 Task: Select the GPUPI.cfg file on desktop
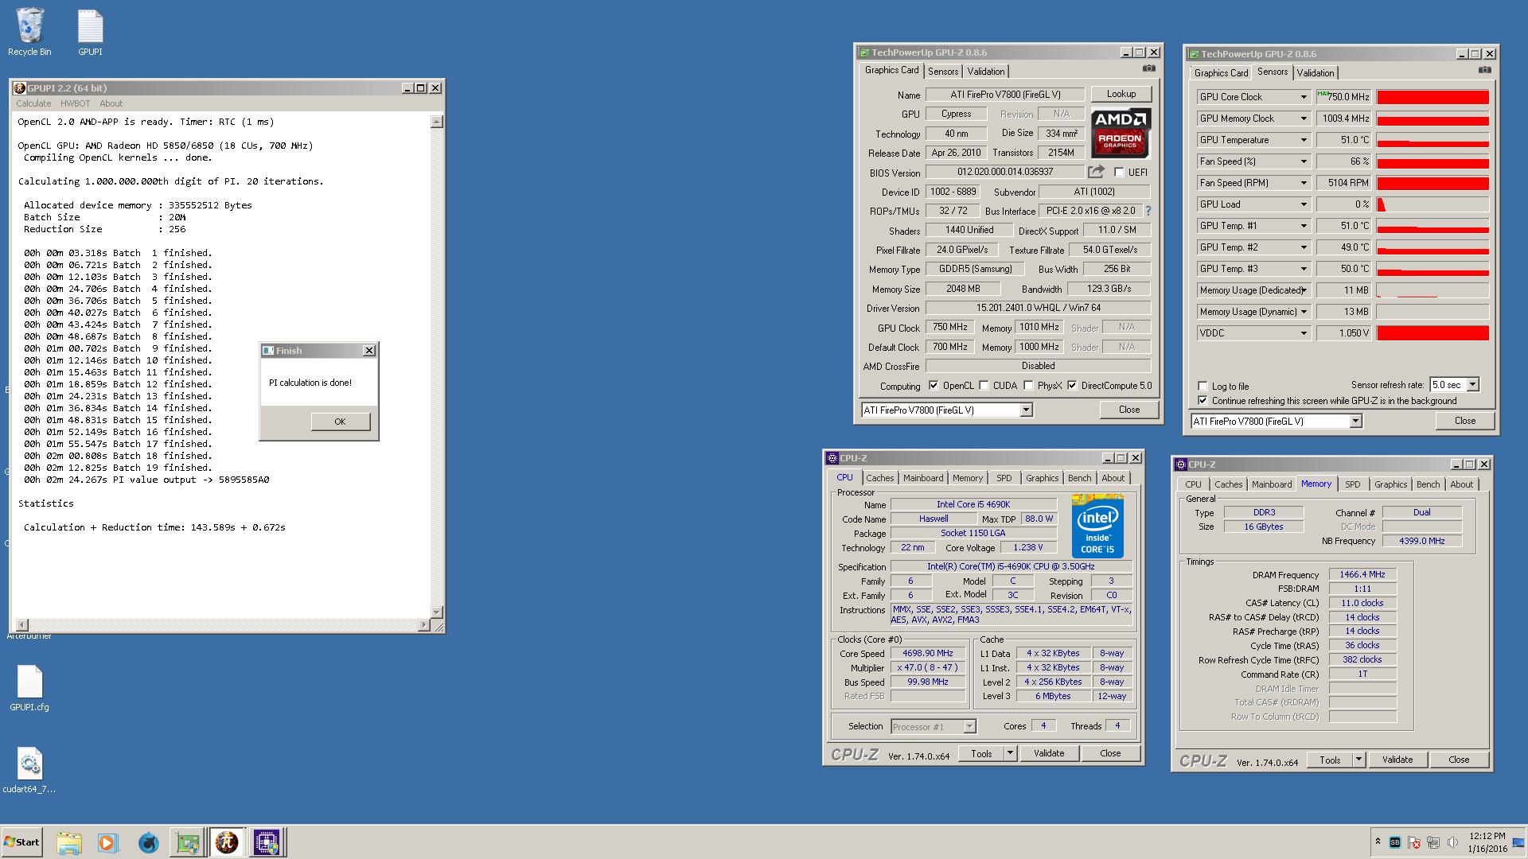(x=29, y=688)
